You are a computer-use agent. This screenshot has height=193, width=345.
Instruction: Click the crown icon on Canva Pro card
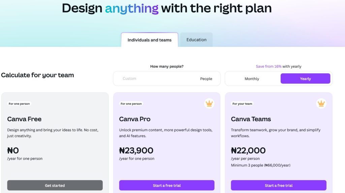[209, 103]
